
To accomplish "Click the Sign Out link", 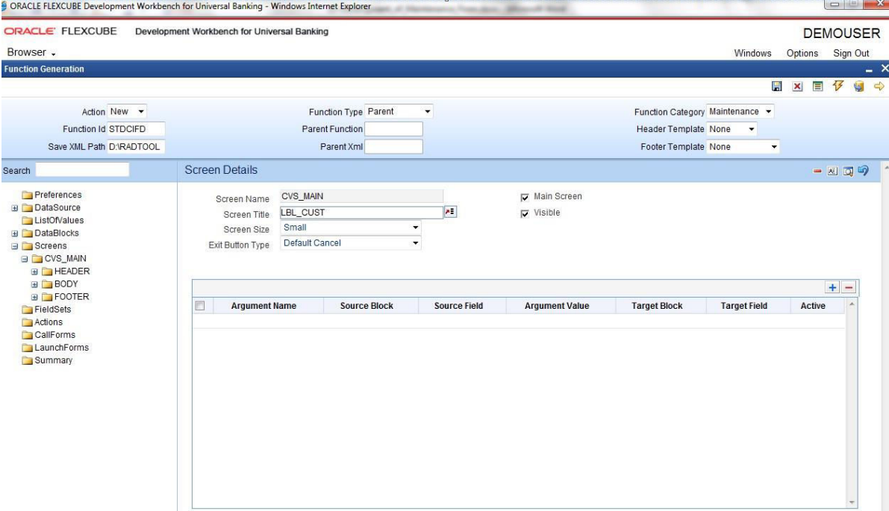I will [851, 53].
